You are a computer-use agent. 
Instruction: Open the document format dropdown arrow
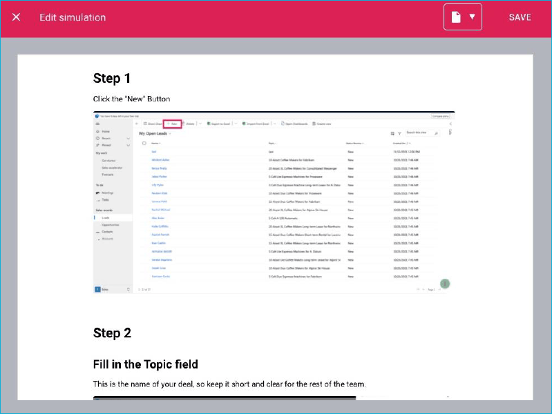[472, 17]
